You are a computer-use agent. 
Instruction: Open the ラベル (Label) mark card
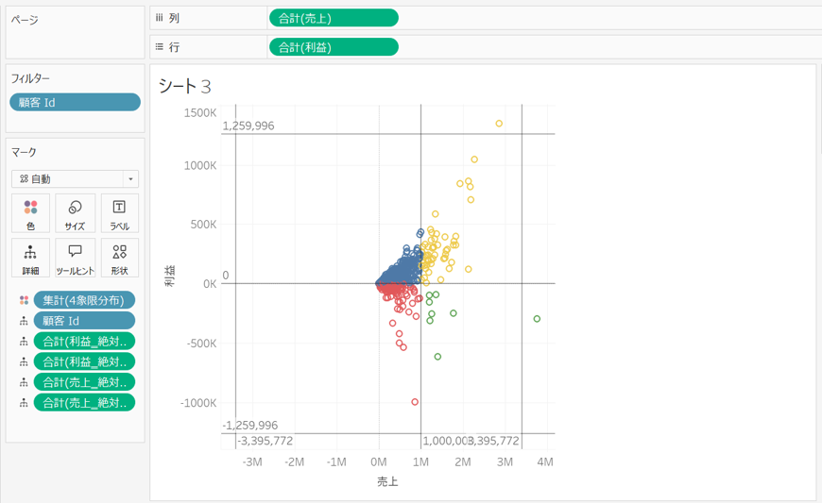[x=119, y=213]
